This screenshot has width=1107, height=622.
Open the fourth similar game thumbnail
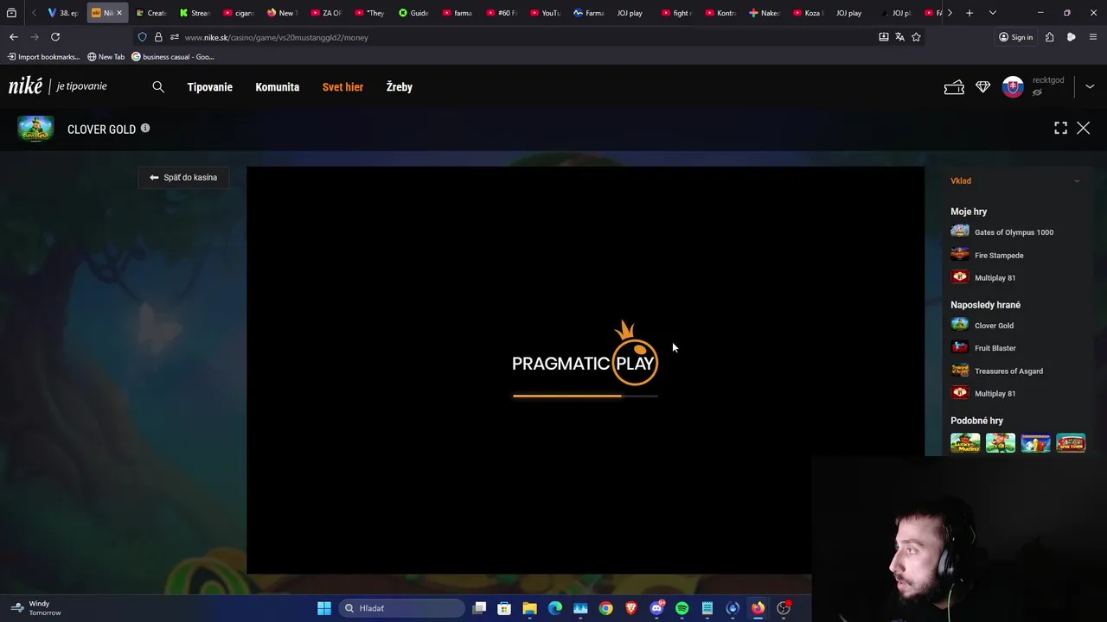coord(1071,443)
